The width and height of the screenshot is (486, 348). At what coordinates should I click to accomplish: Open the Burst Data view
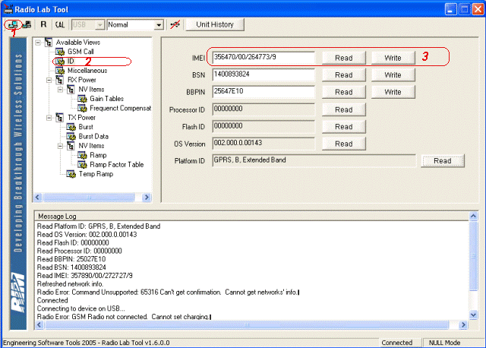(93, 136)
